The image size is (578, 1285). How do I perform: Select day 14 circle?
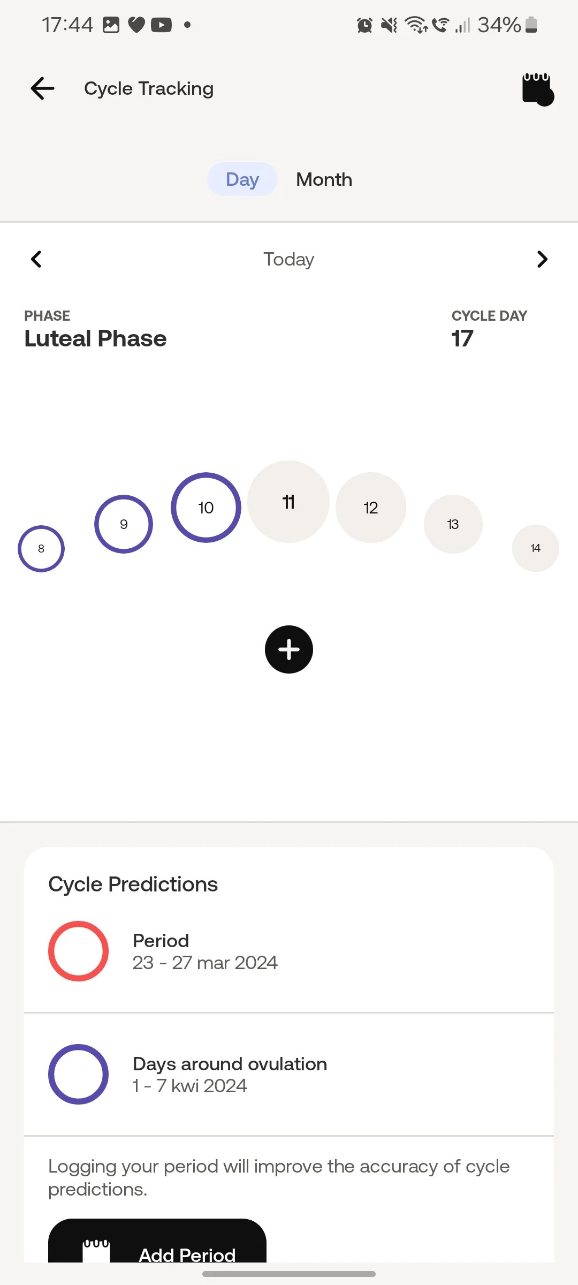[536, 548]
